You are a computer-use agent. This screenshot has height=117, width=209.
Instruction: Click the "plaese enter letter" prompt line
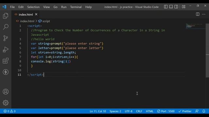point(67,48)
